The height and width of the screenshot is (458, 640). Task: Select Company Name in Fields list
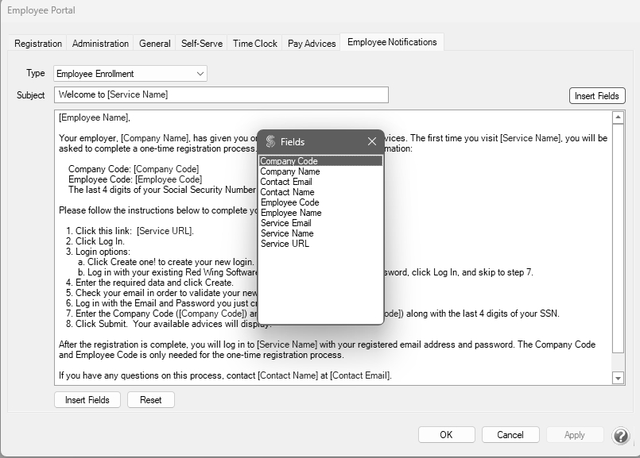click(290, 171)
